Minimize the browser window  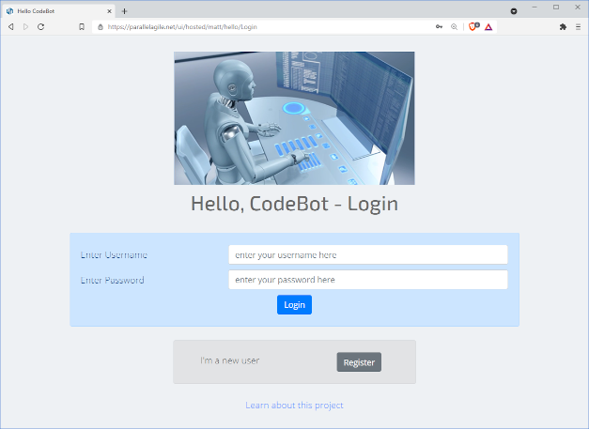point(535,8)
